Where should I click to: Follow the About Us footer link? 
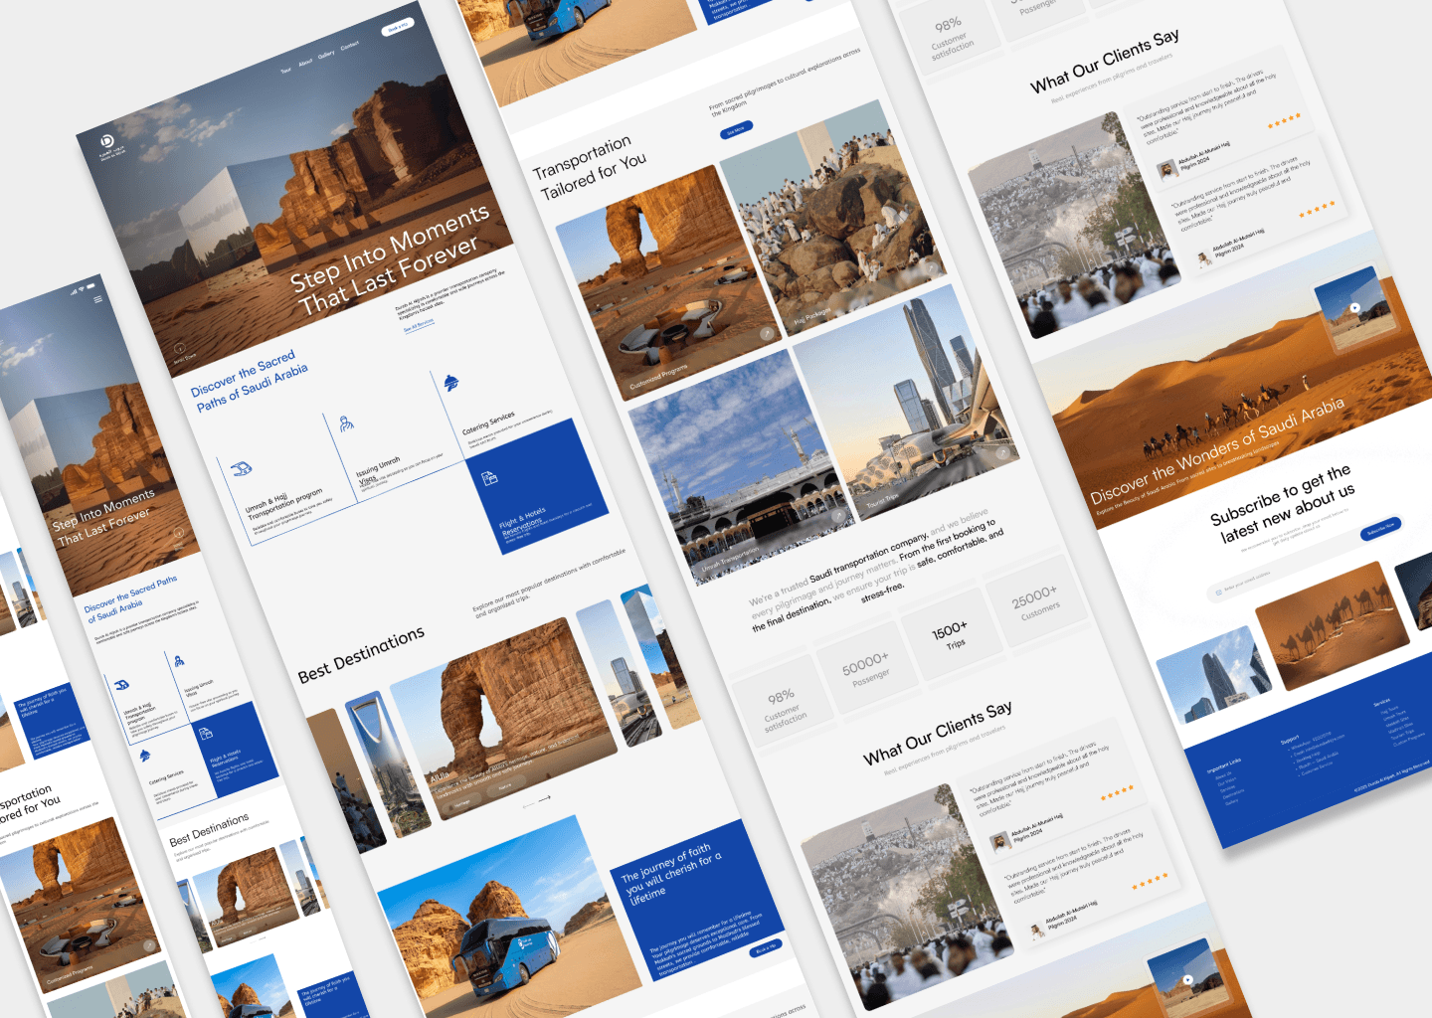click(1223, 774)
